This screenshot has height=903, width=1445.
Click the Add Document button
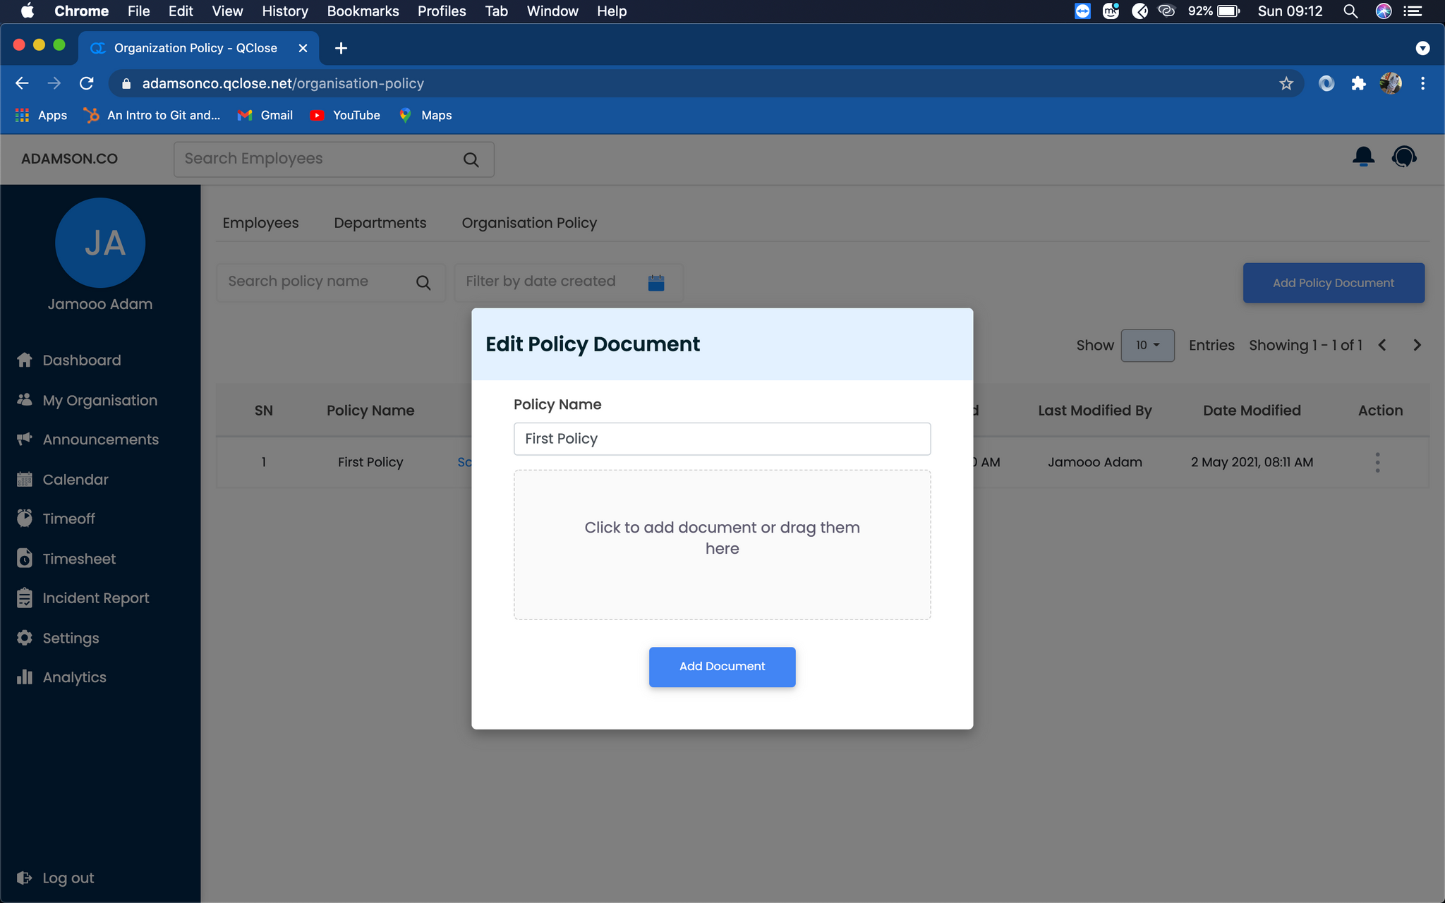[x=722, y=667]
